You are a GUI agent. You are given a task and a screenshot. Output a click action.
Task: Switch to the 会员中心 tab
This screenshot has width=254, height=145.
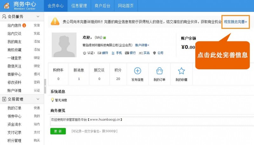point(56,6)
